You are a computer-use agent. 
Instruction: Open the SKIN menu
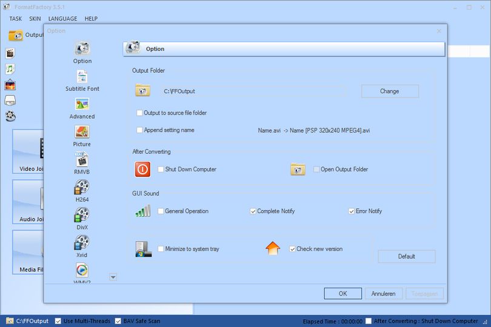[x=35, y=19]
